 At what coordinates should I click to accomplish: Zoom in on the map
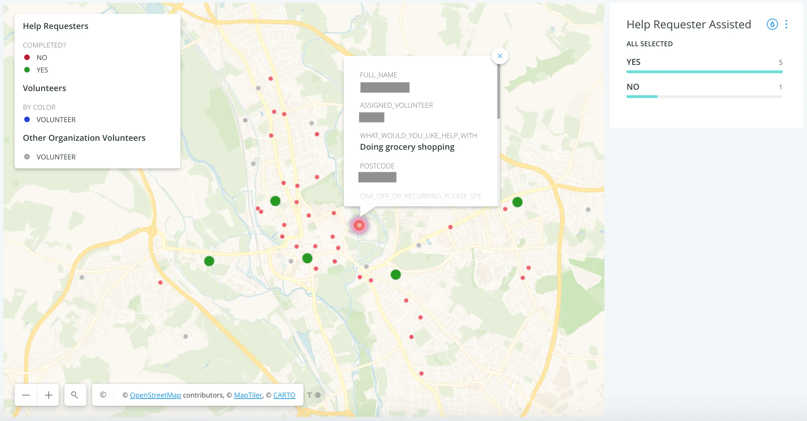[48, 395]
